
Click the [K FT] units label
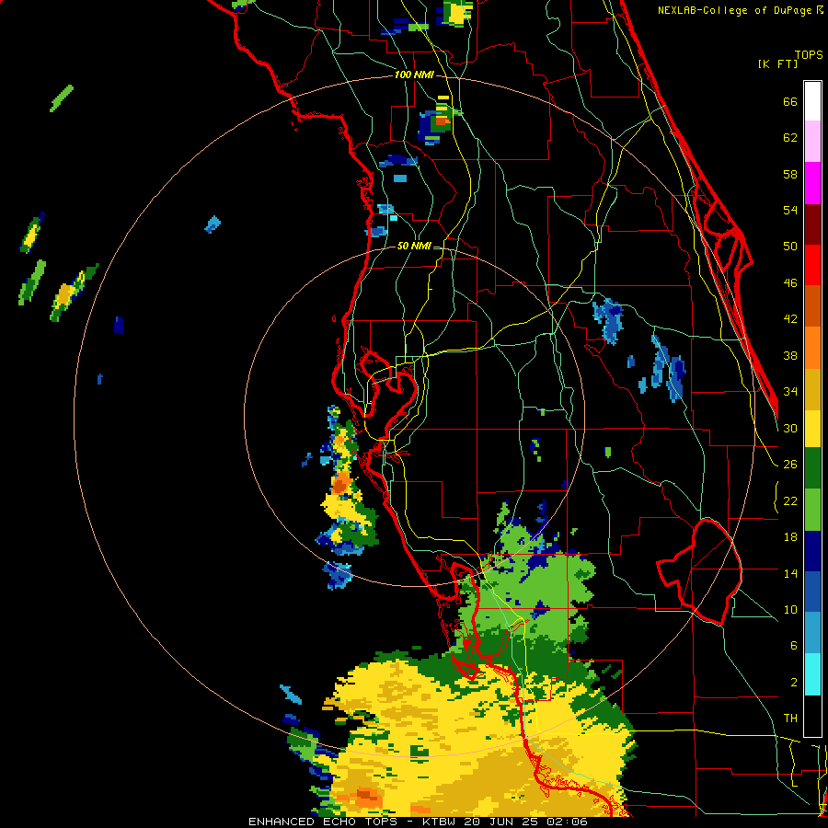click(777, 63)
